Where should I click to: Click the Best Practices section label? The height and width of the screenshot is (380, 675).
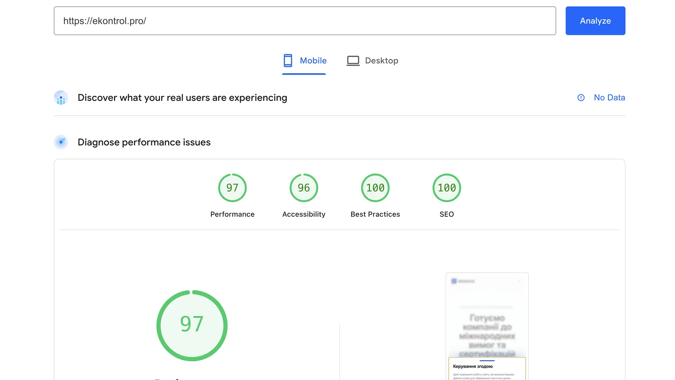coord(375,214)
